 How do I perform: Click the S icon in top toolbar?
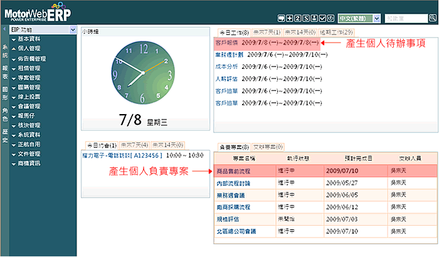pos(305,19)
